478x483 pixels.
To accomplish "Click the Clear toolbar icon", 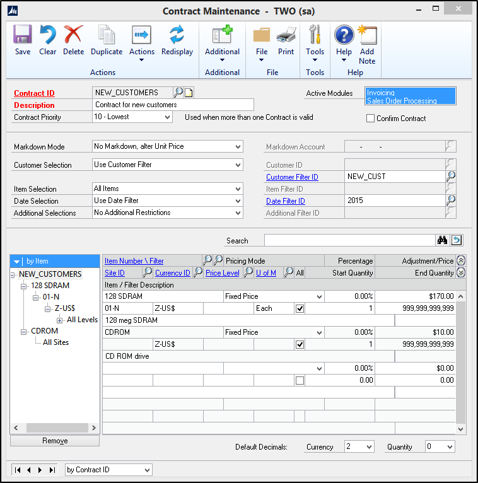I will click(x=47, y=34).
